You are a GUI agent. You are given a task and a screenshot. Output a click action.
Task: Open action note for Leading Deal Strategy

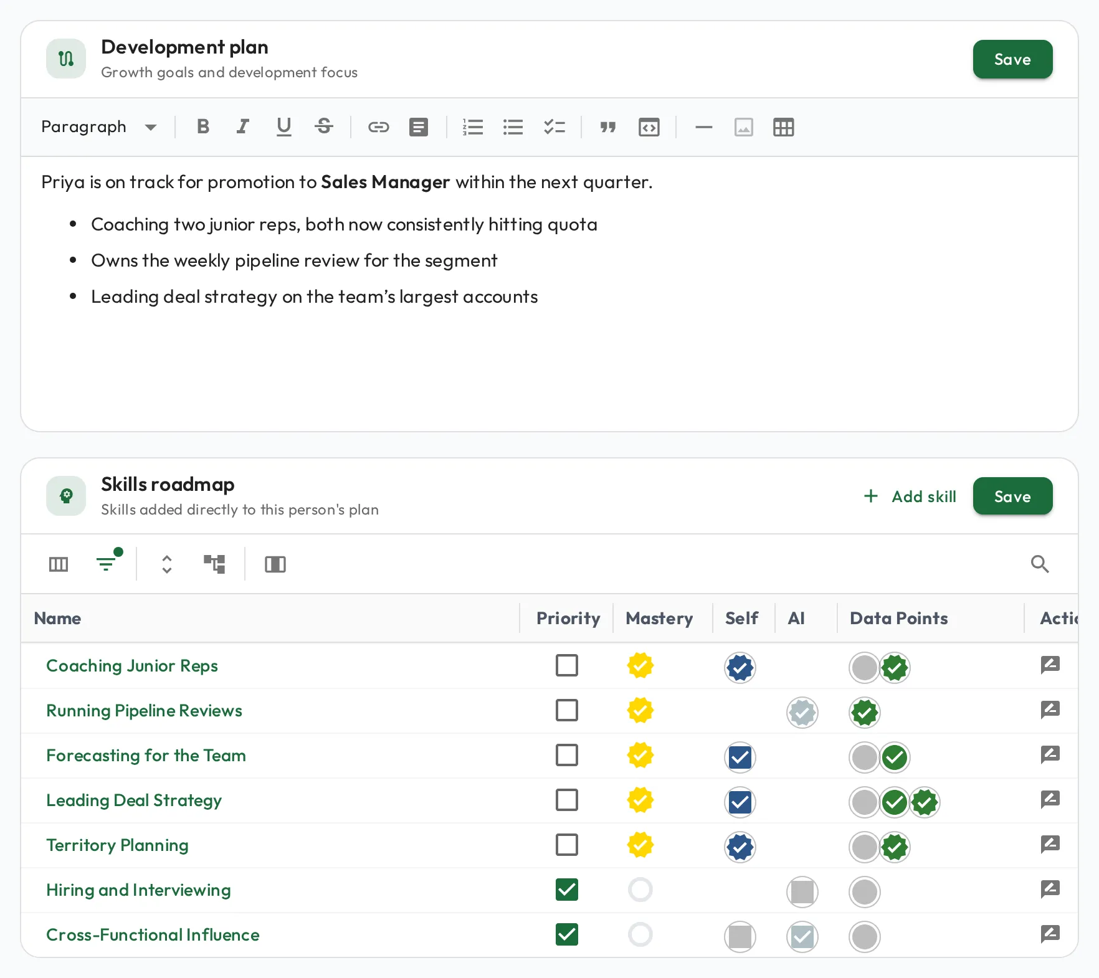(x=1050, y=799)
